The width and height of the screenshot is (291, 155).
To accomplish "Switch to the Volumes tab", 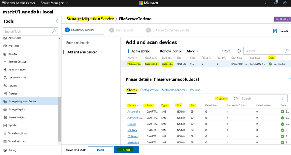I will [x=196, y=90].
